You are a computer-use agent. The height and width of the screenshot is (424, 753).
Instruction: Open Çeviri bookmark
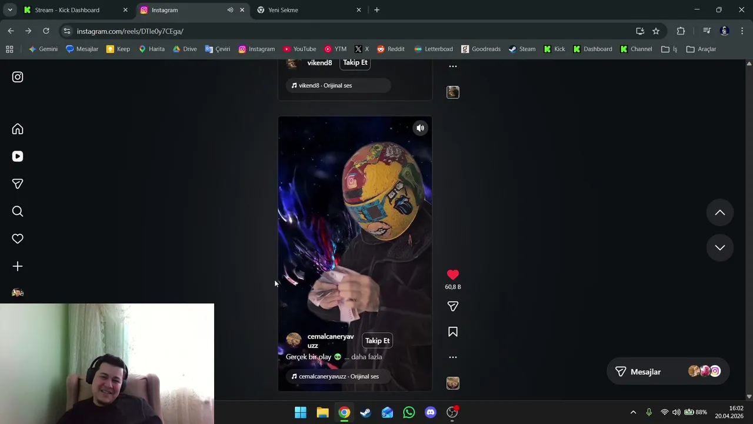coord(218,49)
